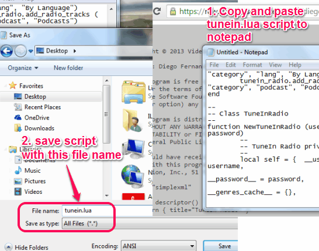Click the Hide Folders collapse arrow icon

tap(8, 247)
